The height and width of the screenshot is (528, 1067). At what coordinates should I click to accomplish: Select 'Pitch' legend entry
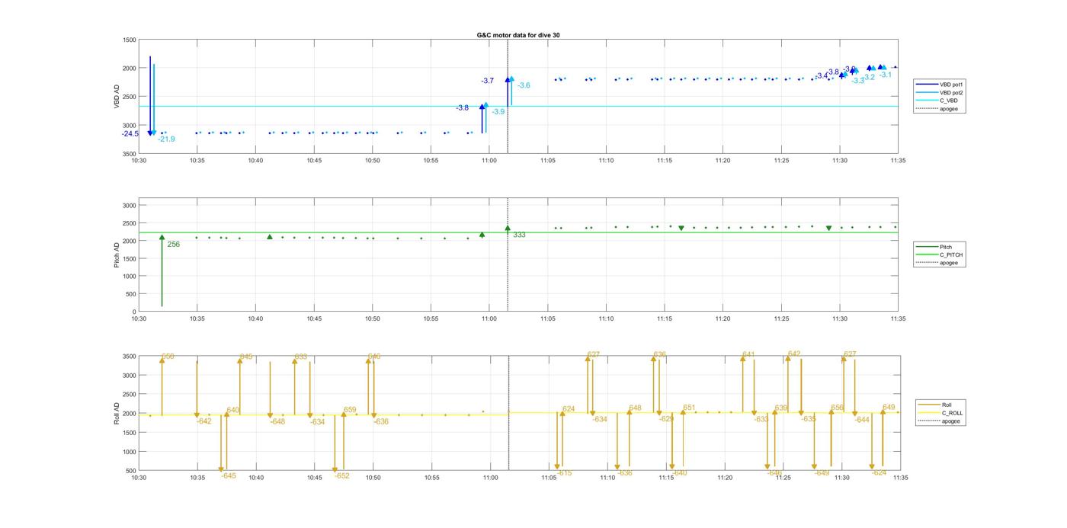tap(946, 247)
